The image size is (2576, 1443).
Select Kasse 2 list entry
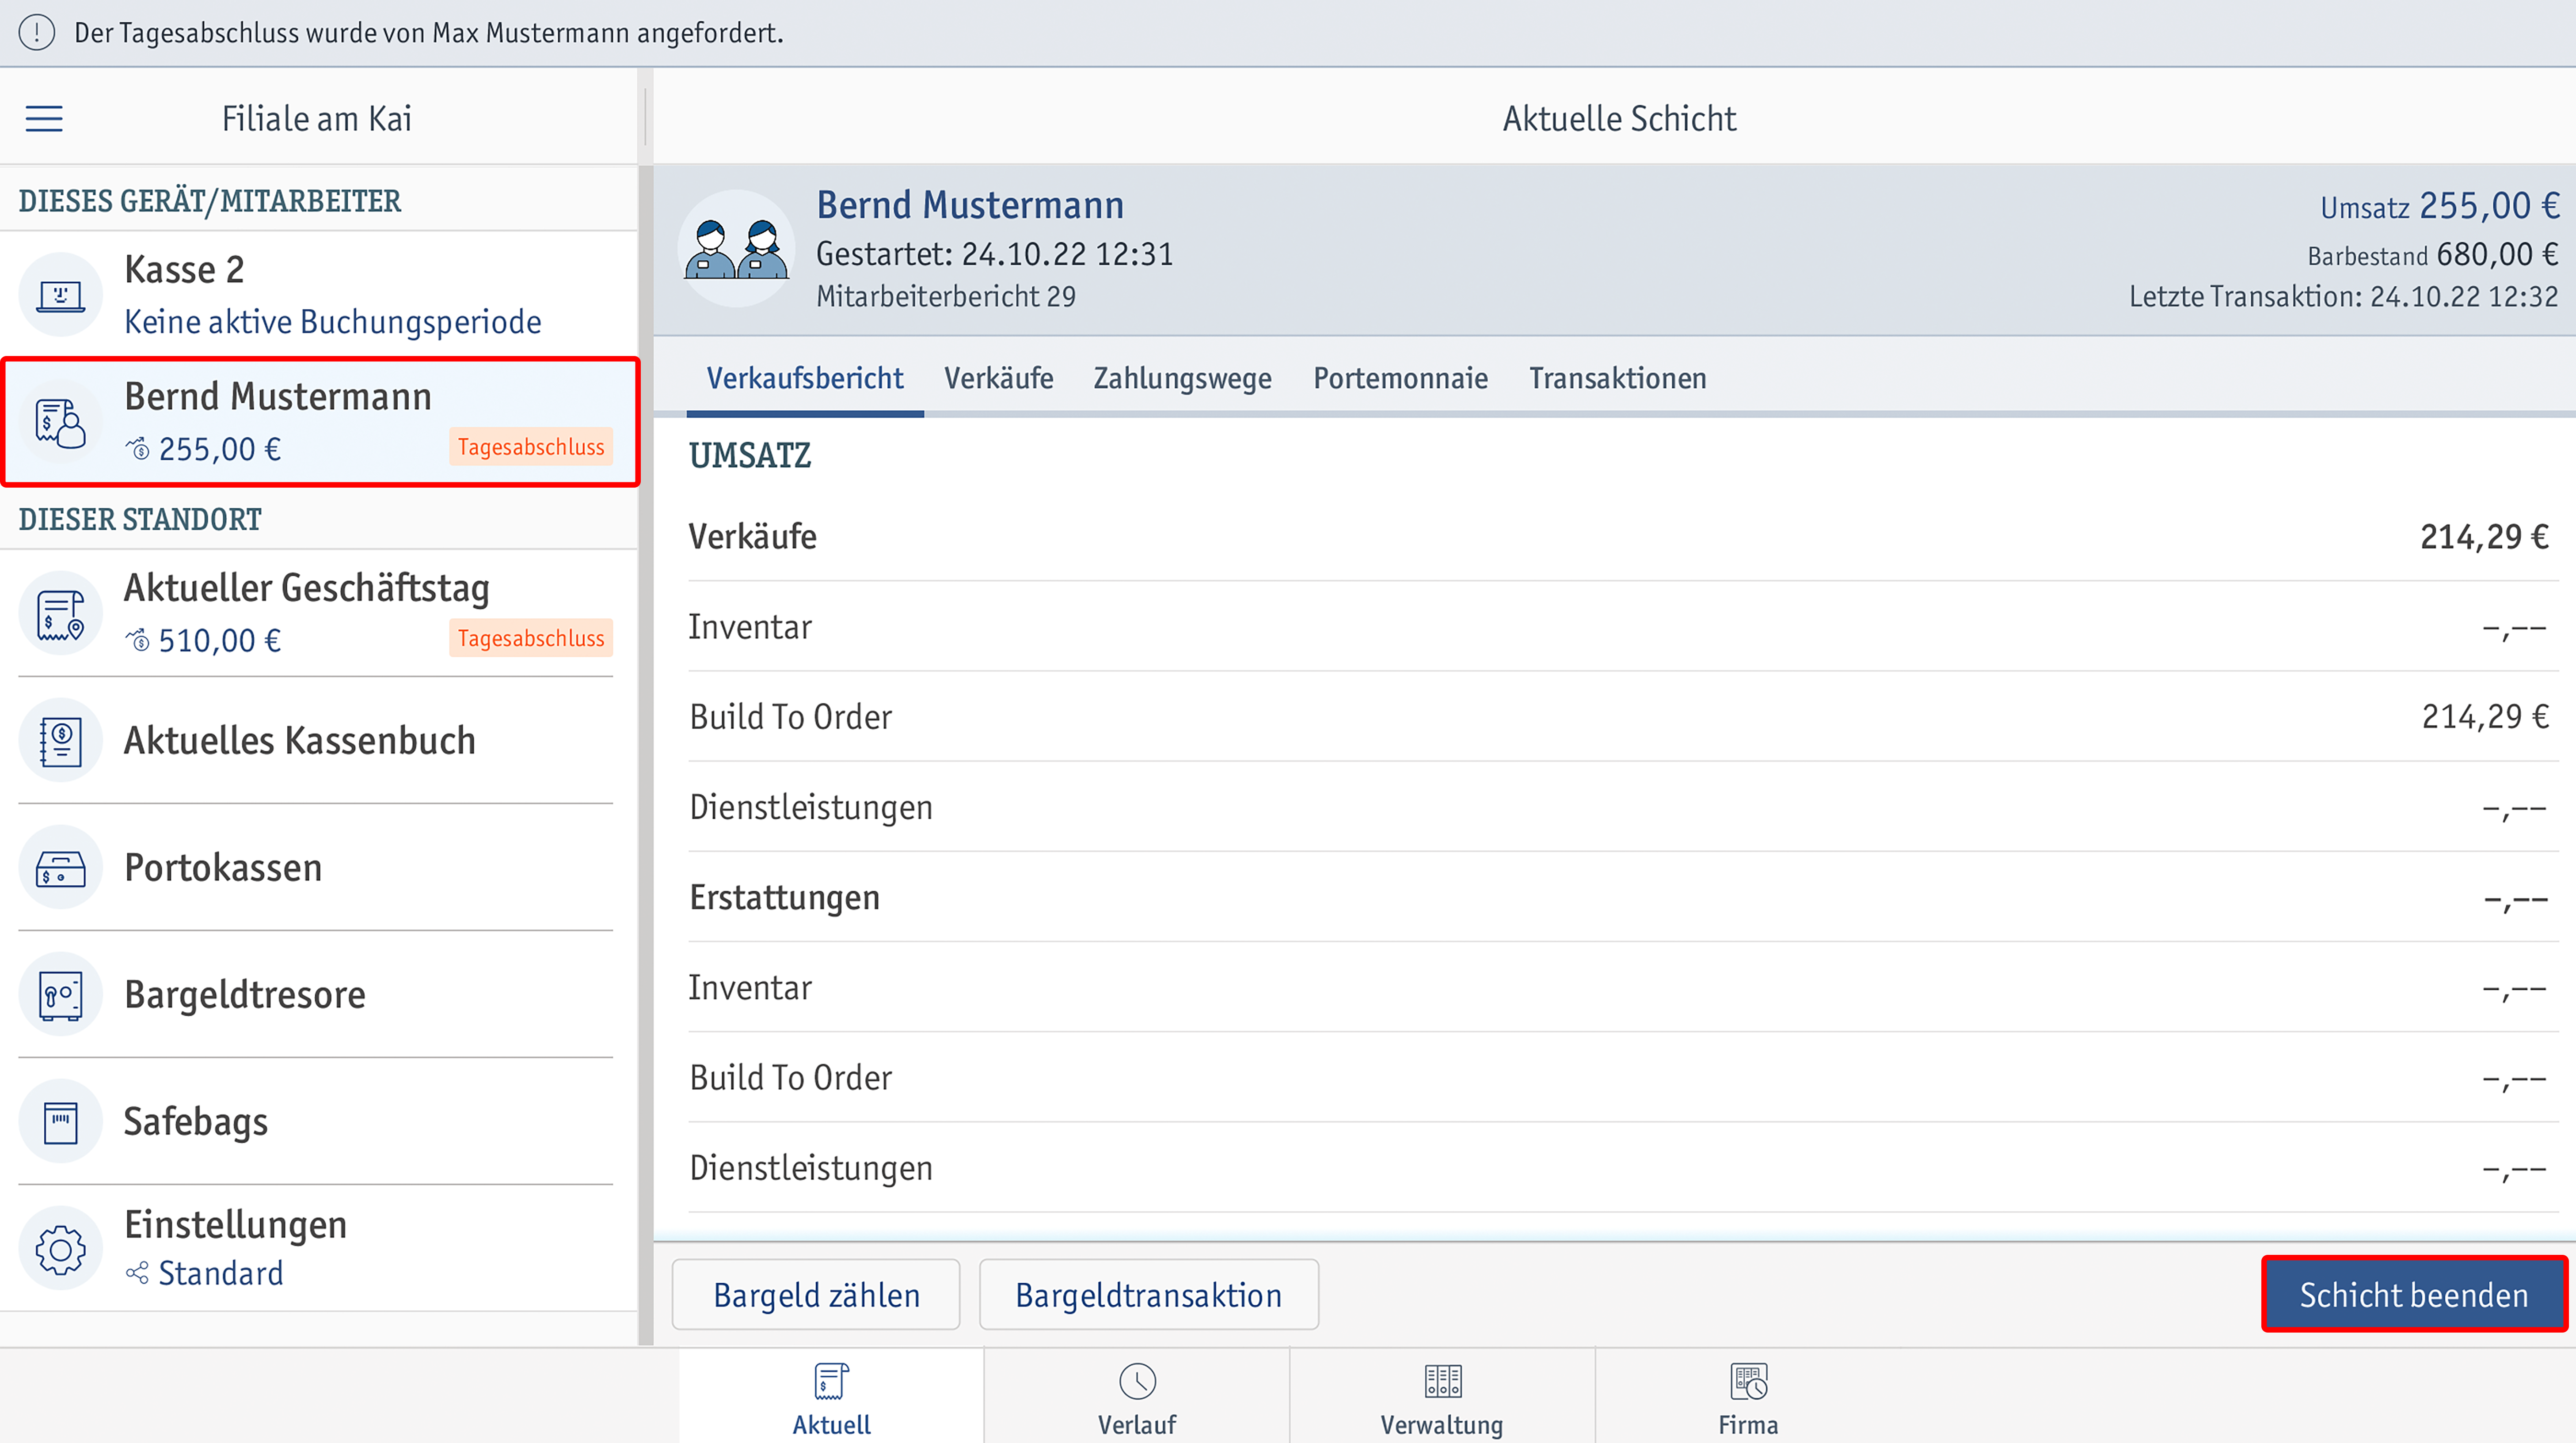pos(318,295)
